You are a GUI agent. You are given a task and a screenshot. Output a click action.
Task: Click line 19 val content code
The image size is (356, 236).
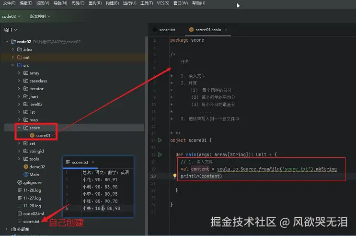click(x=259, y=169)
